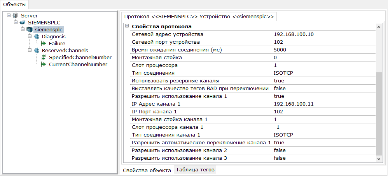Collapse the siemensplc device node
The height and width of the screenshot is (176, 388).
pyautogui.click(x=23, y=29)
